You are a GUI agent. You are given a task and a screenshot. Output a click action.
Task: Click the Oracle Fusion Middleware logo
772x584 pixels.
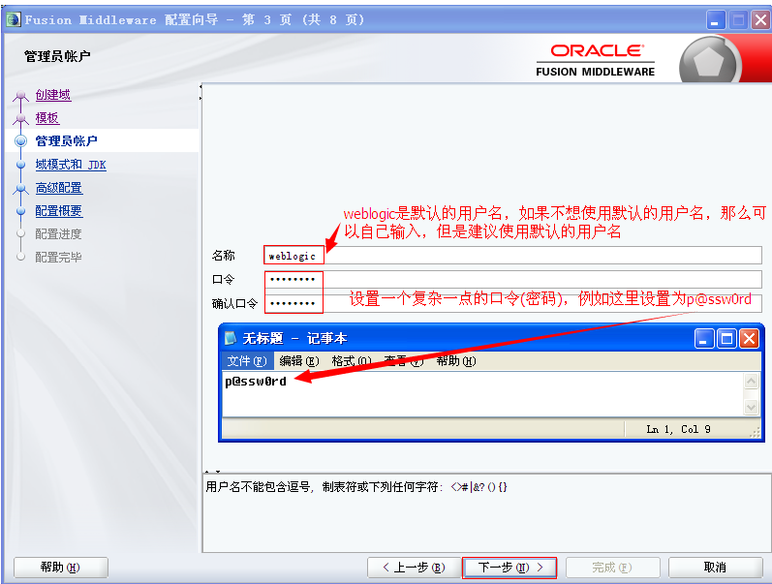596,60
